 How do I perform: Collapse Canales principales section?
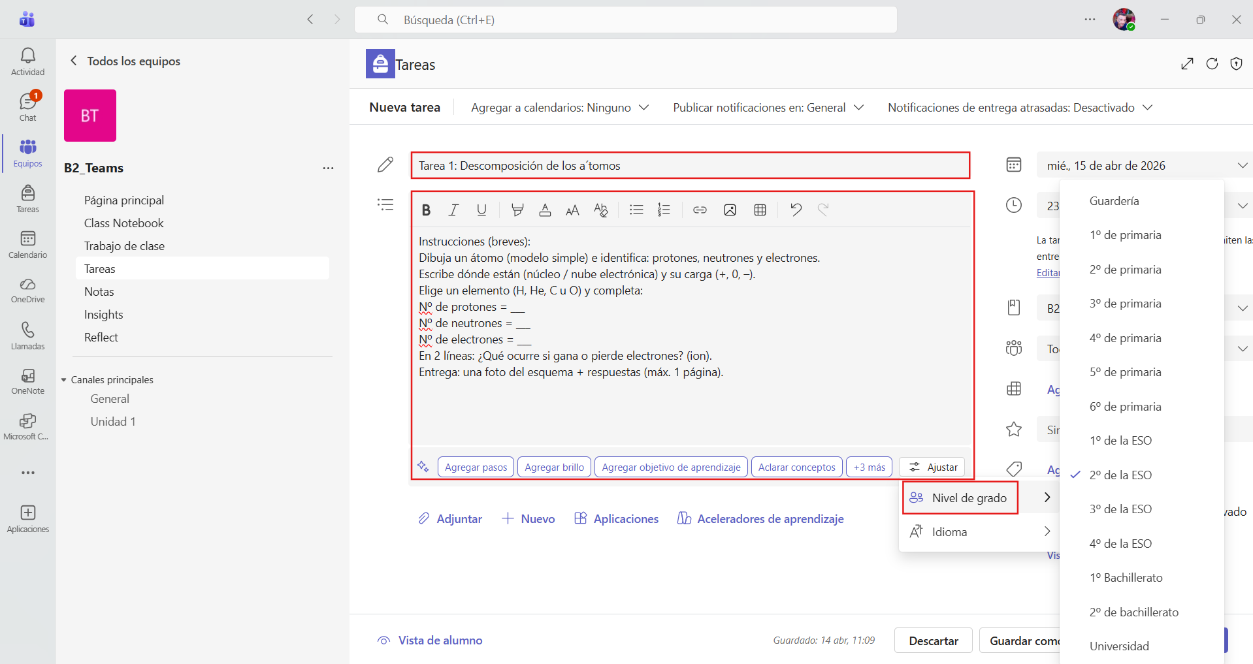click(x=64, y=380)
